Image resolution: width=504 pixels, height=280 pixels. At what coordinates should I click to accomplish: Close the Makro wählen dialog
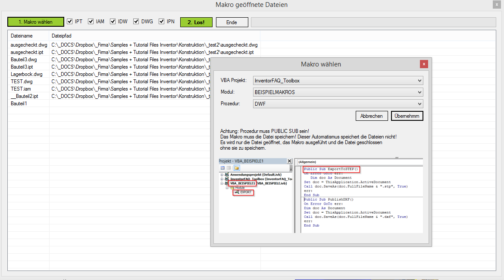coord(424,64)
